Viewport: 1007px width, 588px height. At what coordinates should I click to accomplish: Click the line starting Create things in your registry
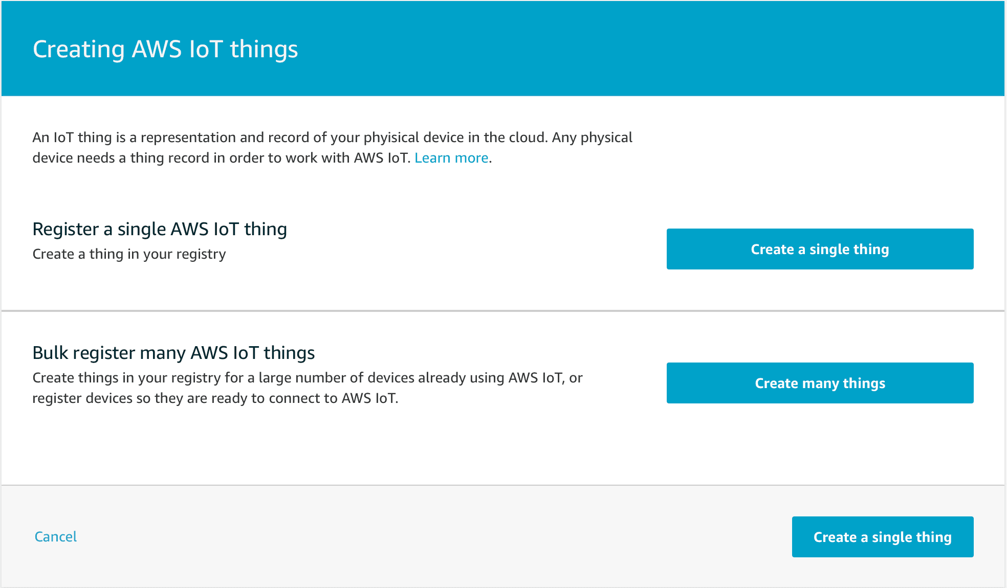pos(307,378)
